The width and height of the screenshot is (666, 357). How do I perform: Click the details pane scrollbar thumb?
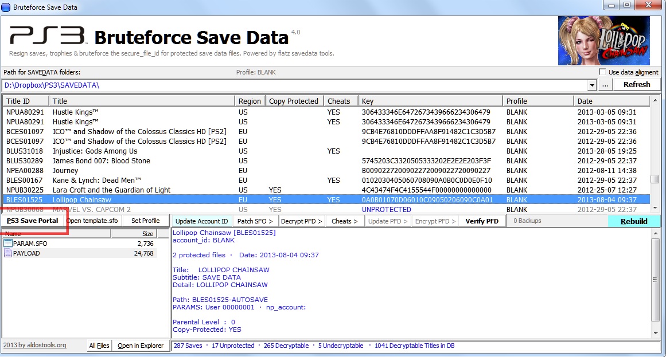[655, 279]
